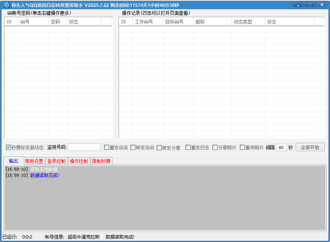
Task: Tick the 分享照片 checkbox
Action: 215,147
